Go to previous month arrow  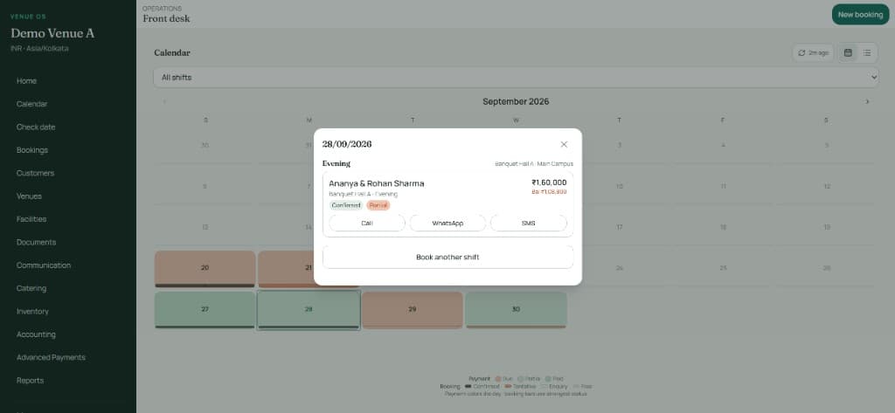tap(165, 101)
